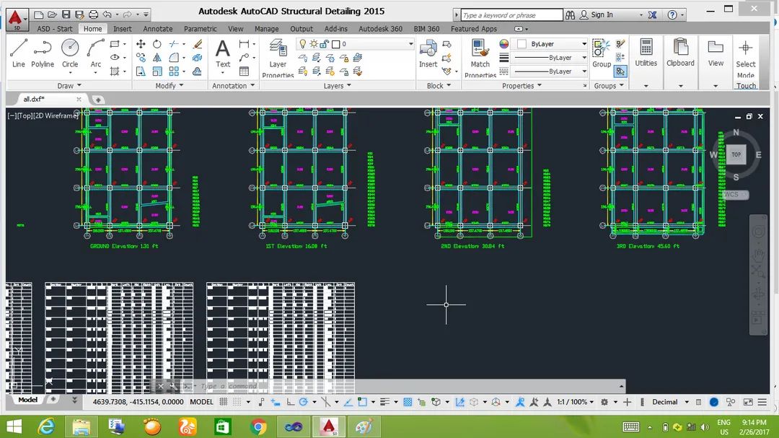Click the new drawing tab plus button

[98, 100]
